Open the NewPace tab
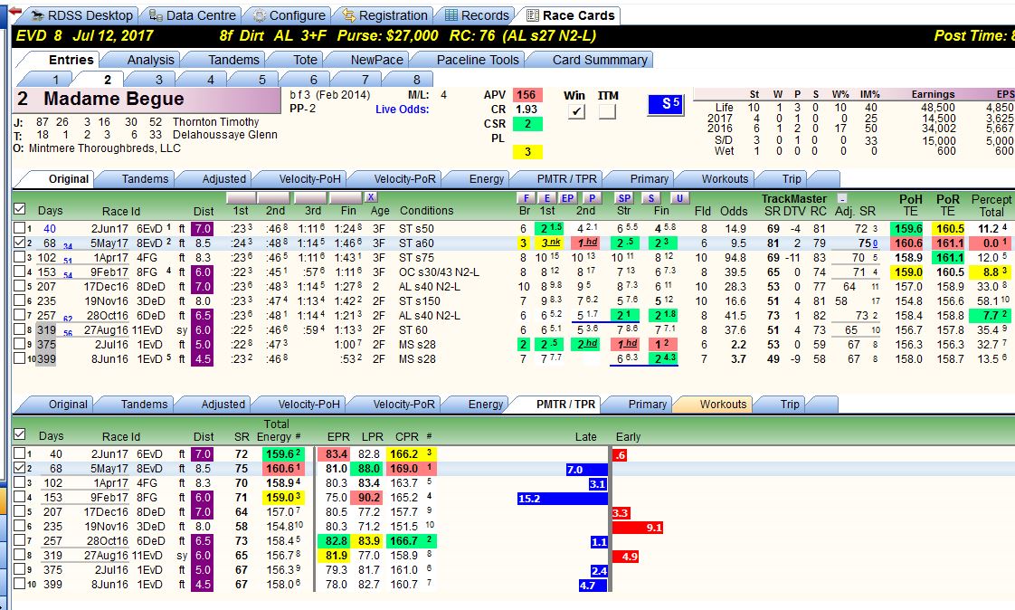1015x610 pixels. 376,60
